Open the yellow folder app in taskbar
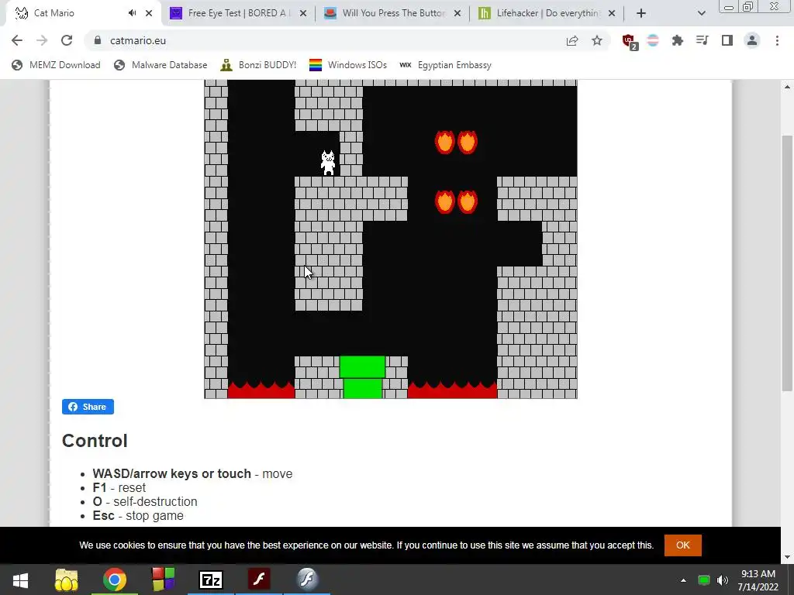The image size is (794, 595). (67, 580)
